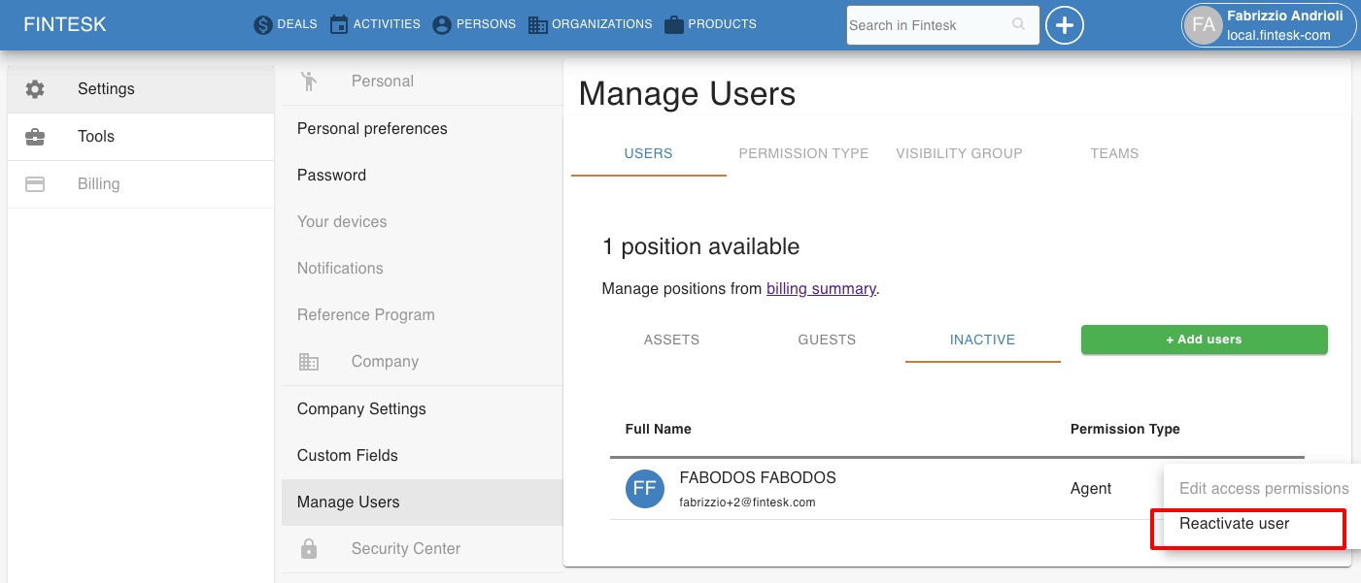Open Your devices settings

(x=422, y=222)
